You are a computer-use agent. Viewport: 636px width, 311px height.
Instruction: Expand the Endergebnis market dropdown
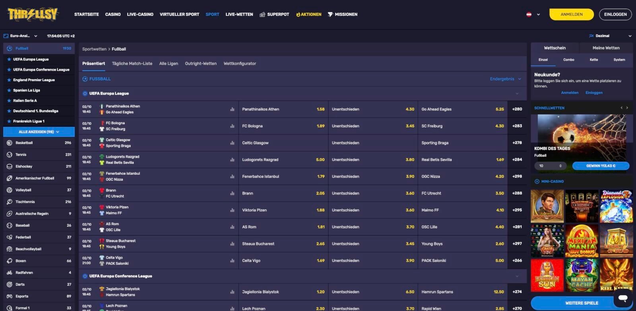505,79
